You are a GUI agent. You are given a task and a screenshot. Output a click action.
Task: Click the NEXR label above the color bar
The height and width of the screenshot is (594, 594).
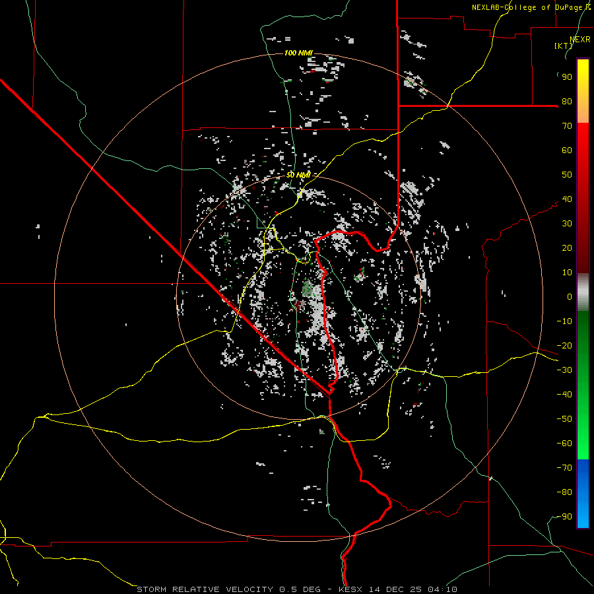(x=580, y=40)
